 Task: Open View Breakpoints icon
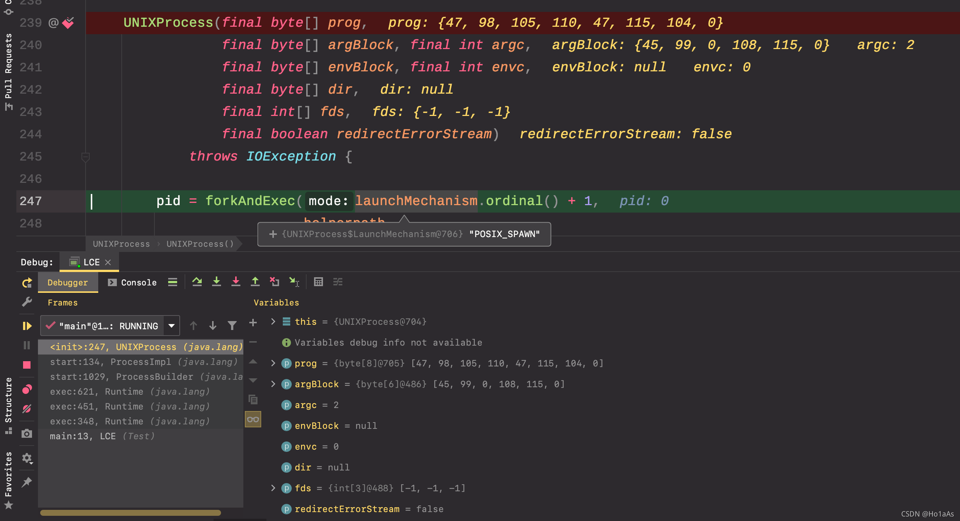(x=27, y=389)
